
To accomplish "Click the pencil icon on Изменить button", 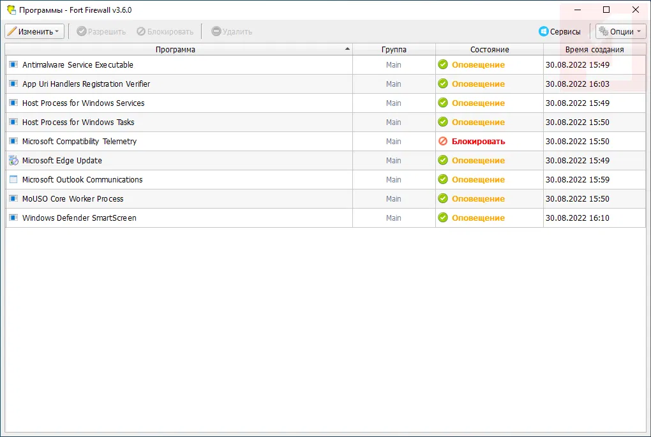I will pos(12,31).
